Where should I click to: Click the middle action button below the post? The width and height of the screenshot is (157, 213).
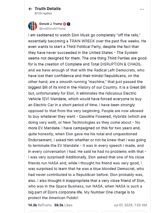click(87, 212)
